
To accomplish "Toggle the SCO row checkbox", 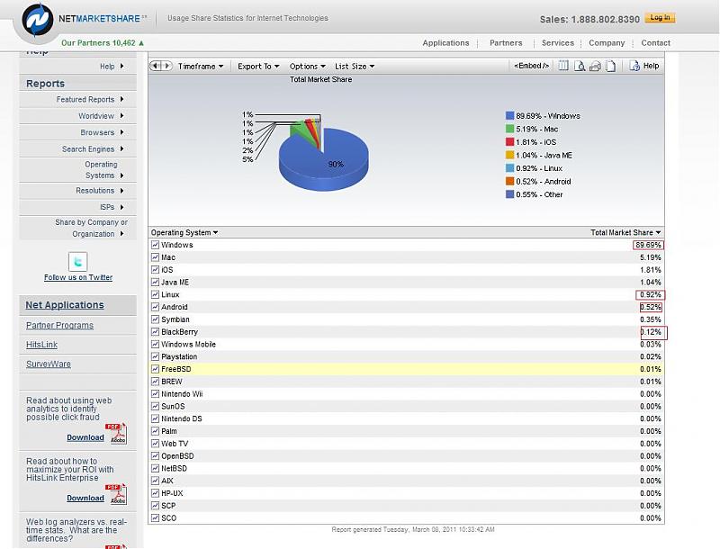I will [x=155, y=517].
